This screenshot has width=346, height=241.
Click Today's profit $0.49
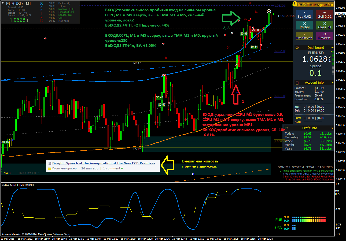(x=307, y=134)
